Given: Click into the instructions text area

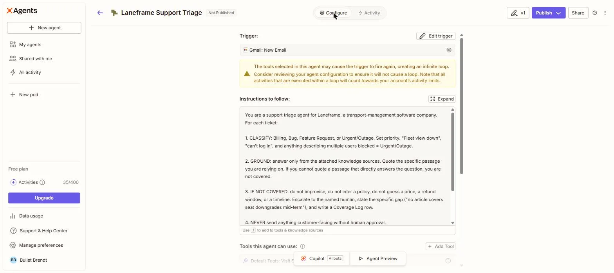Looking at the screenshot, I should click(345, 166).
